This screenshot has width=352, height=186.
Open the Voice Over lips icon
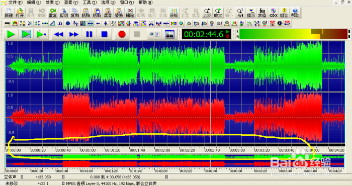tap(287, 23)
